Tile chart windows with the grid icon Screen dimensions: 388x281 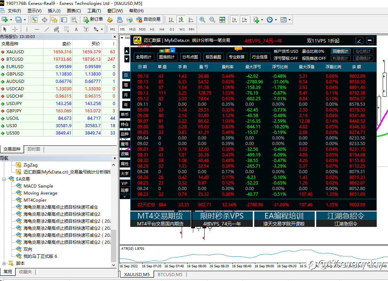click(222, 20)
